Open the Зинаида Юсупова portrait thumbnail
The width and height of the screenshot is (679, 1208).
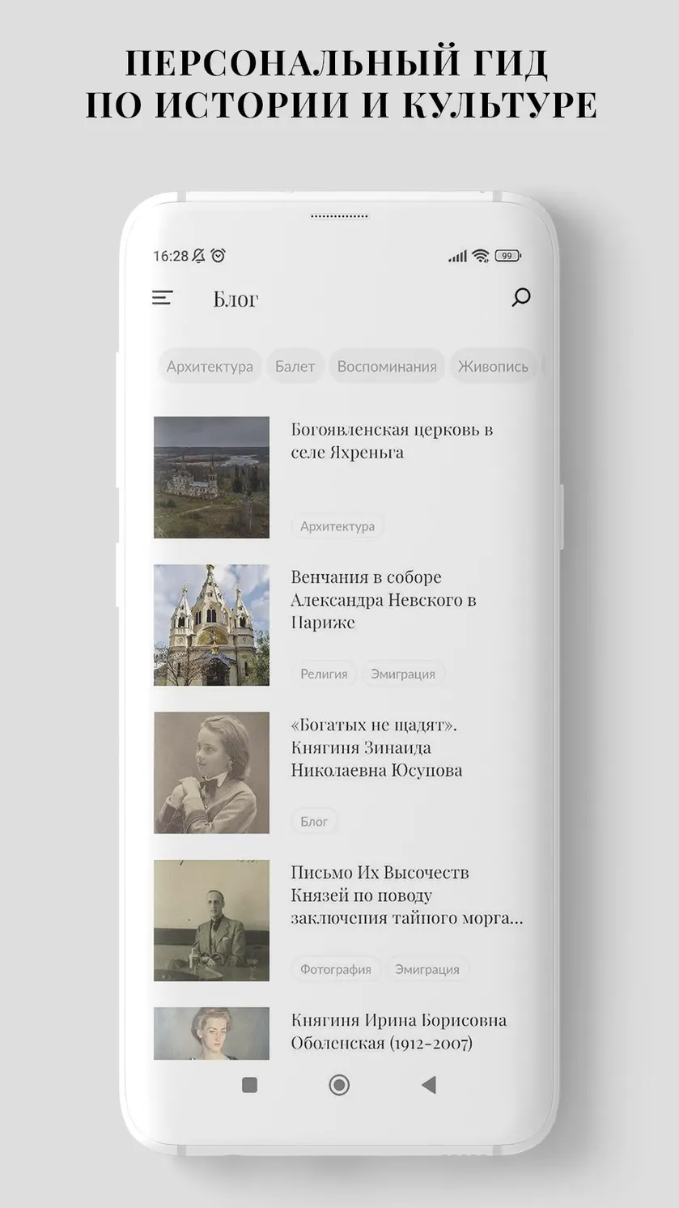(x=211, y=772)
